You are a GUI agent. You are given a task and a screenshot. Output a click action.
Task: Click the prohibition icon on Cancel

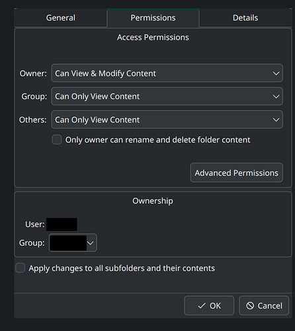250,306
